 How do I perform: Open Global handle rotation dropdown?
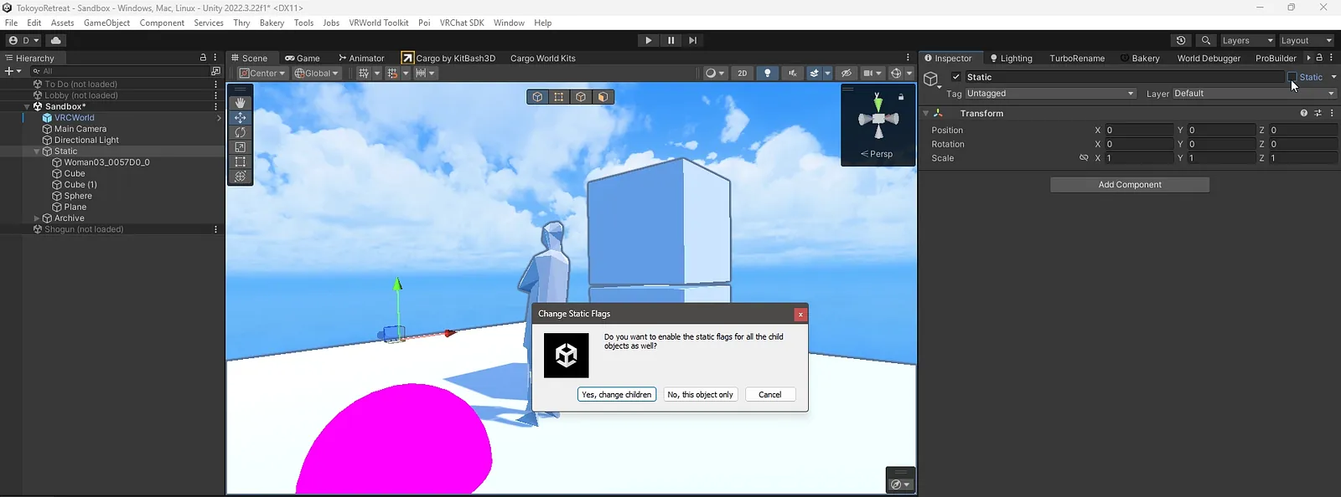pyautogui.click(x=316, y=73)
